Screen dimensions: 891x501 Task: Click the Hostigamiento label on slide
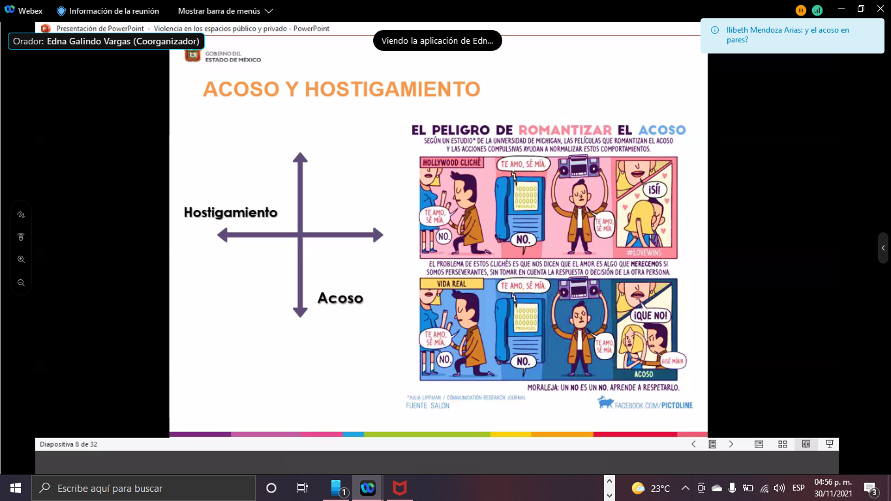pos(231,213)
